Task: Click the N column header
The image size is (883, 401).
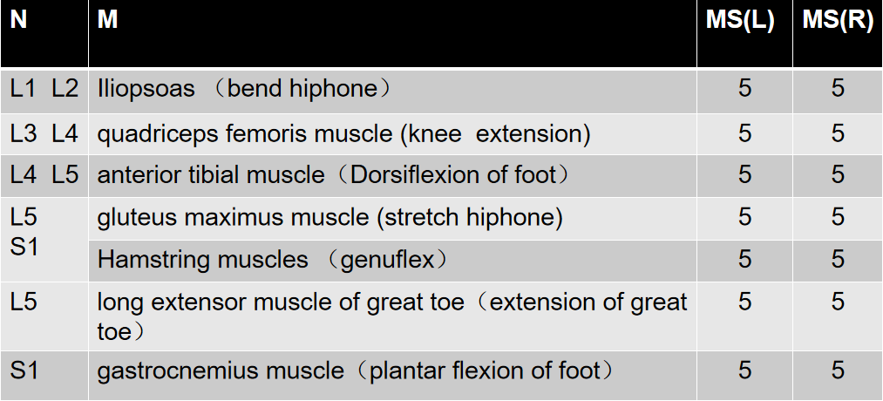Action: (44, 34)
